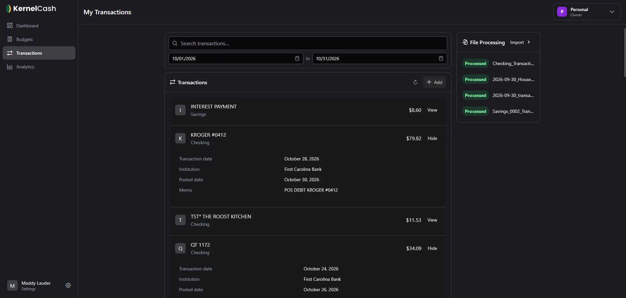Select Transactions in the sidebar

39,53
